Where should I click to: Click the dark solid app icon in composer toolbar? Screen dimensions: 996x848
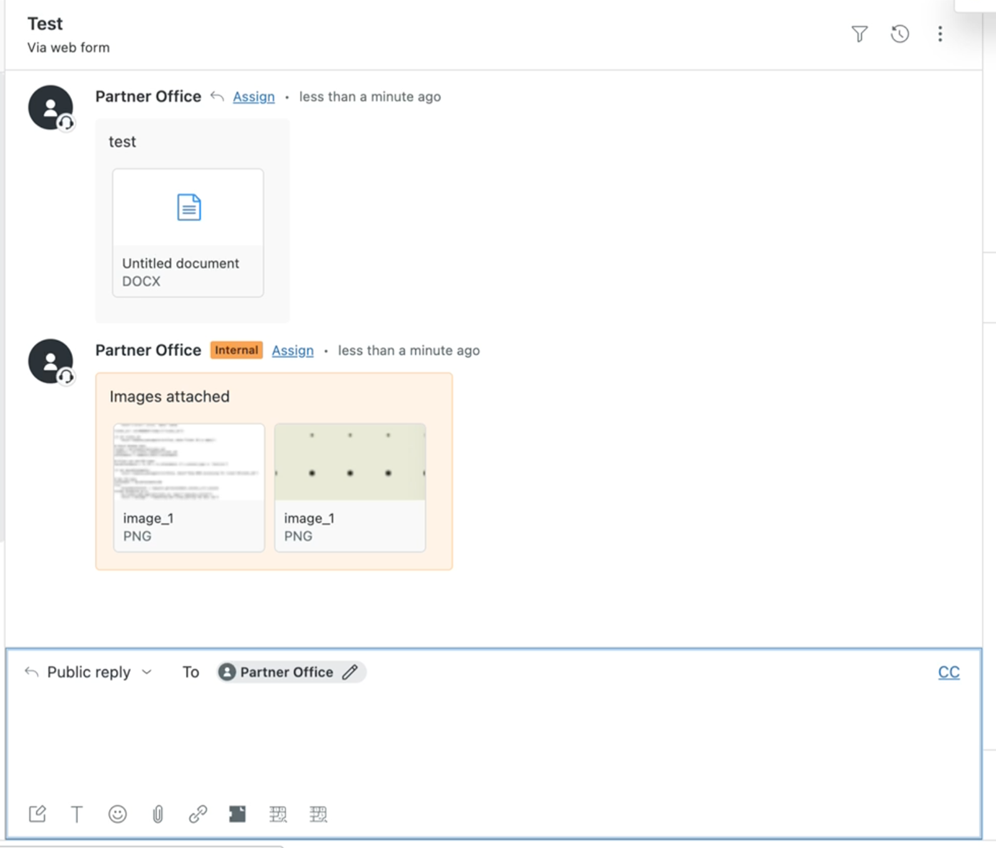(x=237, y=814)
